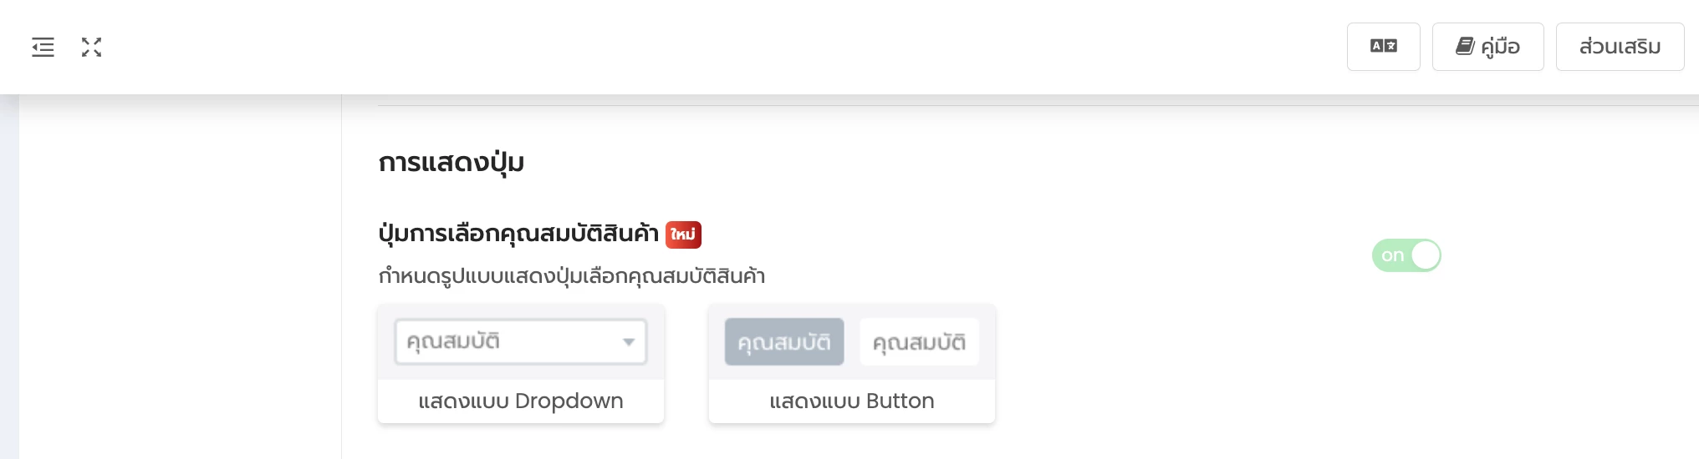The height and width of the screenshot is (459, 1699).
Task: Turn off the product attribute button toggle
Action: pos(1406,255)
